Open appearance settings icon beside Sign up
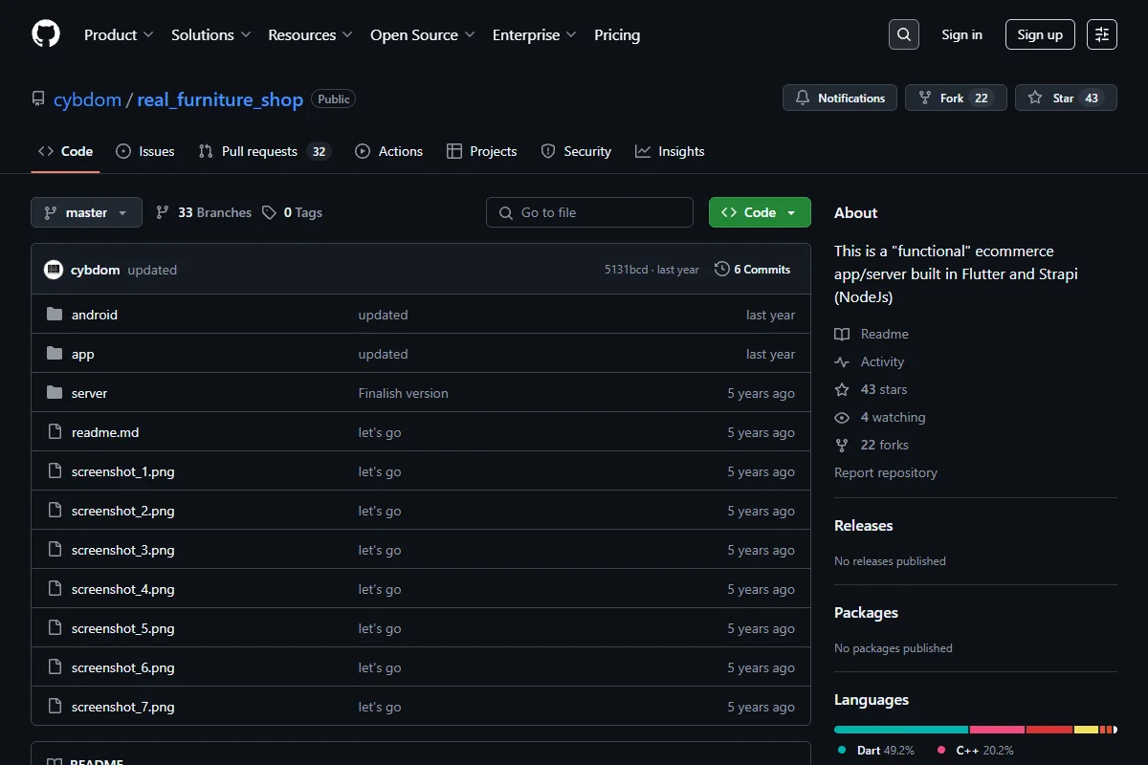This screenshot has height=765, width=1148. 1102,34
